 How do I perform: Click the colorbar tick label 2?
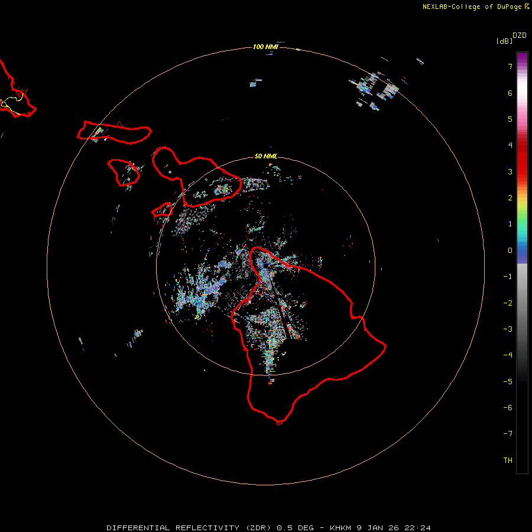point(510,198)
